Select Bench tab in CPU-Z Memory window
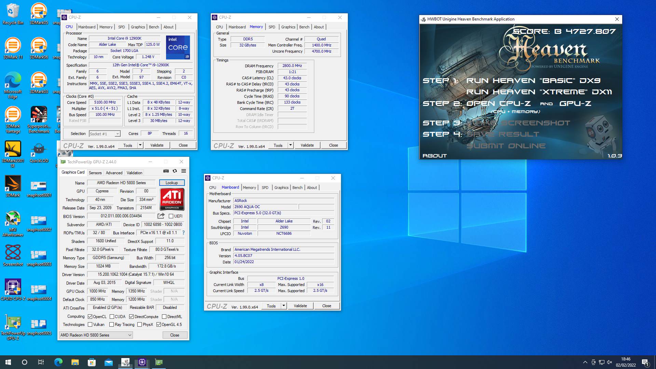Image resolution: width=656 pixels, height=369 pixels. tap(304, 27)
